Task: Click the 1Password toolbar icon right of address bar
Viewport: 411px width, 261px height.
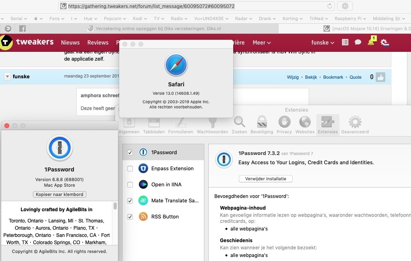Action: [x=345, y=6]
